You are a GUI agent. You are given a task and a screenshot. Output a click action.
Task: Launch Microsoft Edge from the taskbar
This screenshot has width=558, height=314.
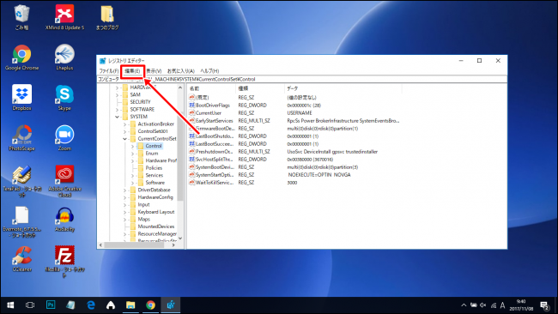91,305
